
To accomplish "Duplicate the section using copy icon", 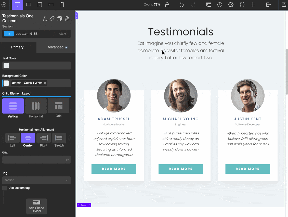I will pyautogui.click(x=59, y=19).
